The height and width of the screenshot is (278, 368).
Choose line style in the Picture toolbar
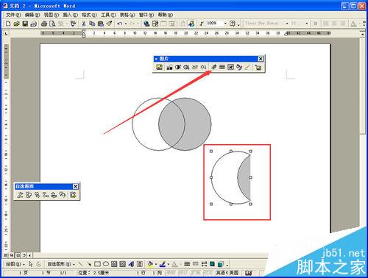coord(222,67)
